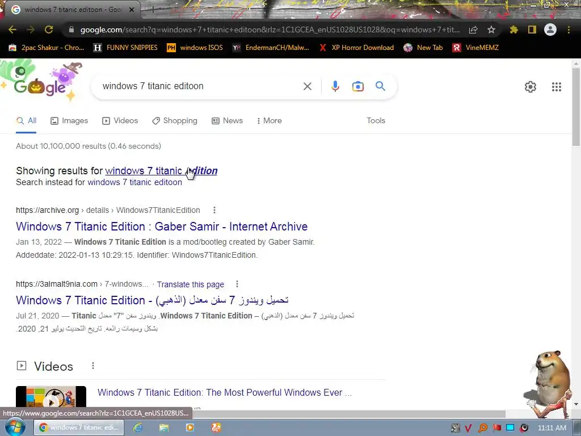581x436 pixels.
Task: Open a new browser tab
Action: (152, 10)
